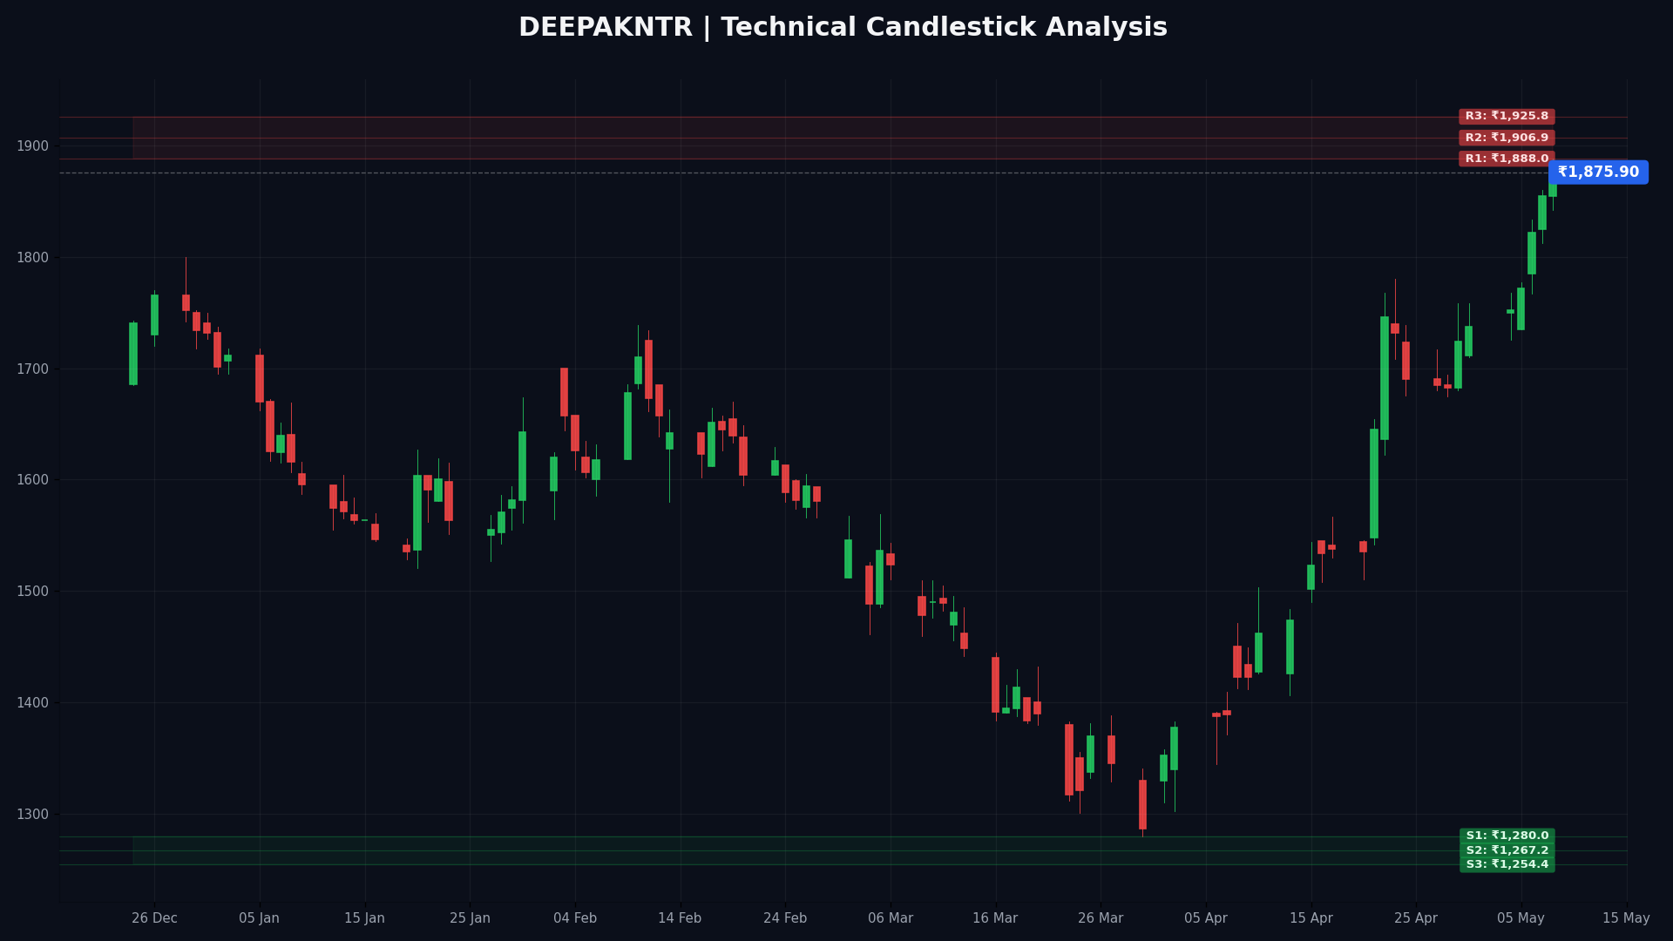Viewport: 1673px width, 941px height.
Task: Click the 05 May date axis label
Action: coord(1521,918)
